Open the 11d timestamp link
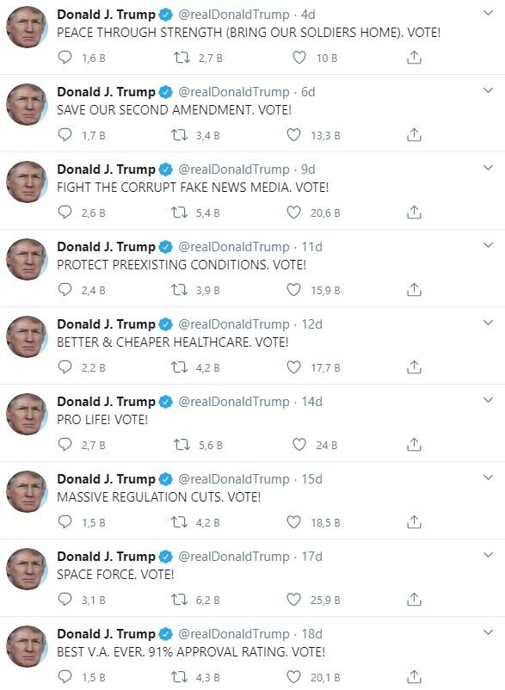The width and height of the screenshot is (505, 690). click(312, 247)
